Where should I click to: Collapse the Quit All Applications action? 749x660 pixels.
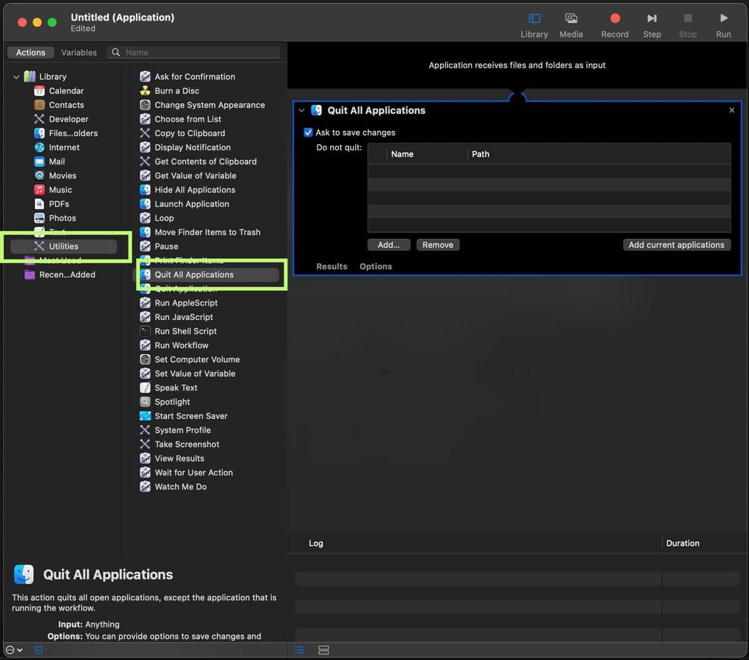[301, 111]
